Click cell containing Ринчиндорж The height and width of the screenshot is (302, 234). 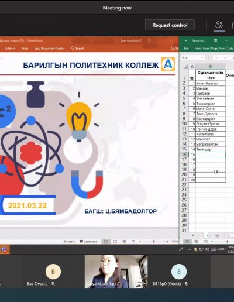point(211,129)
